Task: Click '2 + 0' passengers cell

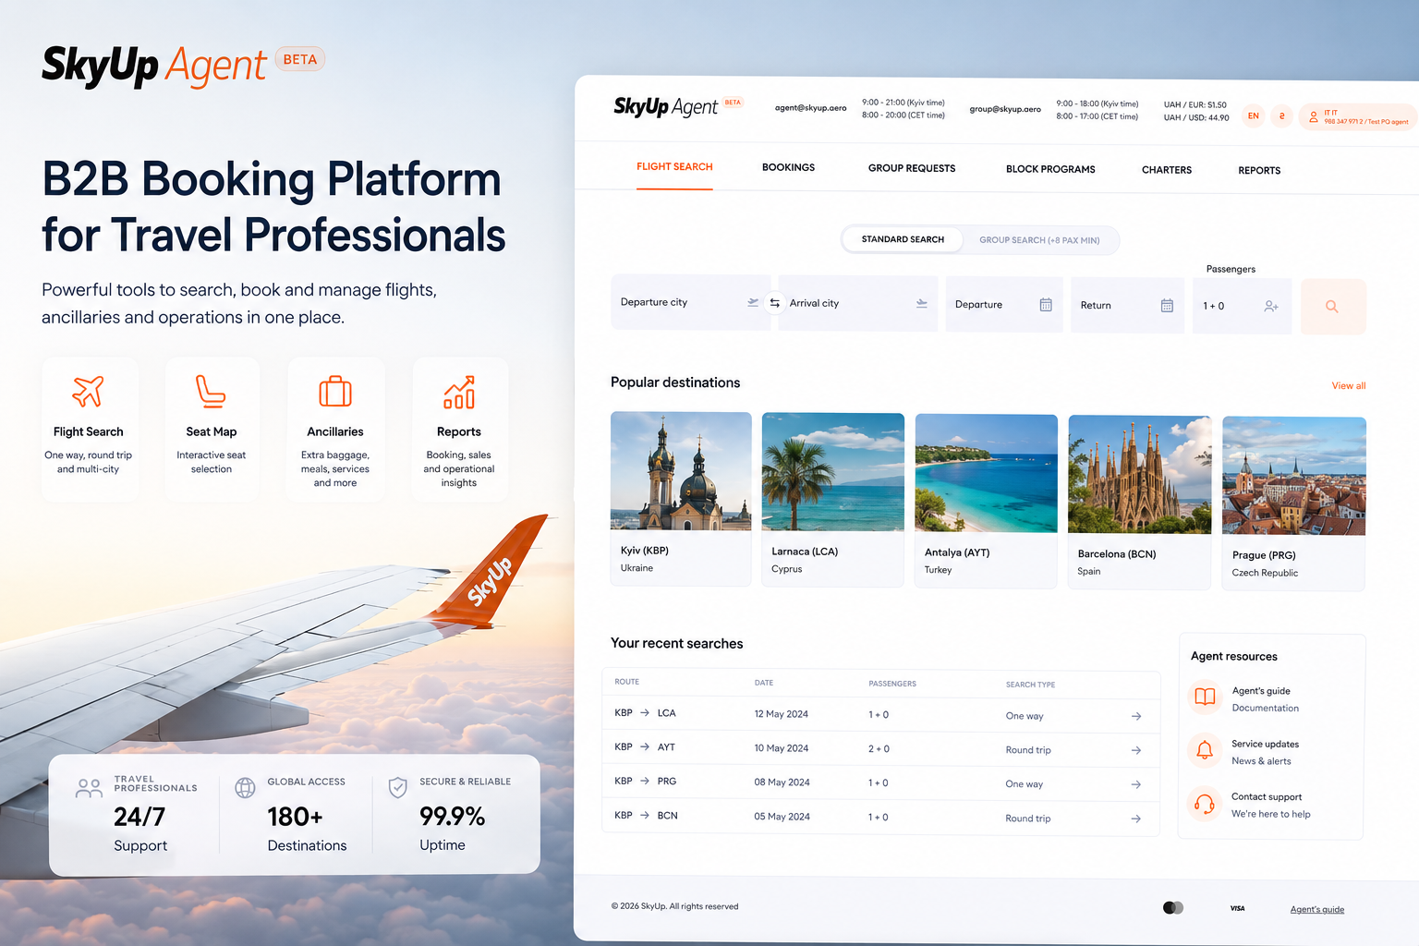Action: pyautogui.click(x=879, y=749)
